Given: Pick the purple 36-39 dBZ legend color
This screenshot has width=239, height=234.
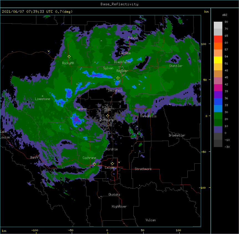Looking at the screenshot, I should click(x=218, y=94).
